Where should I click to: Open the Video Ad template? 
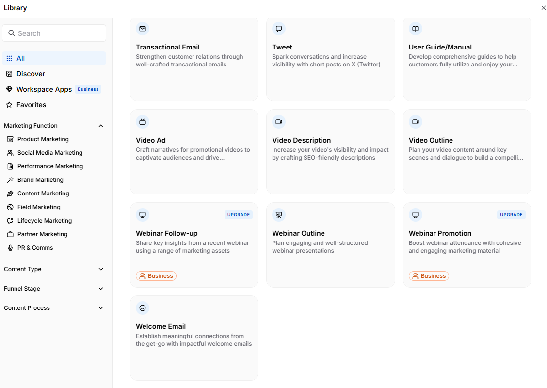pyautogui.click(x=194, y=152)
